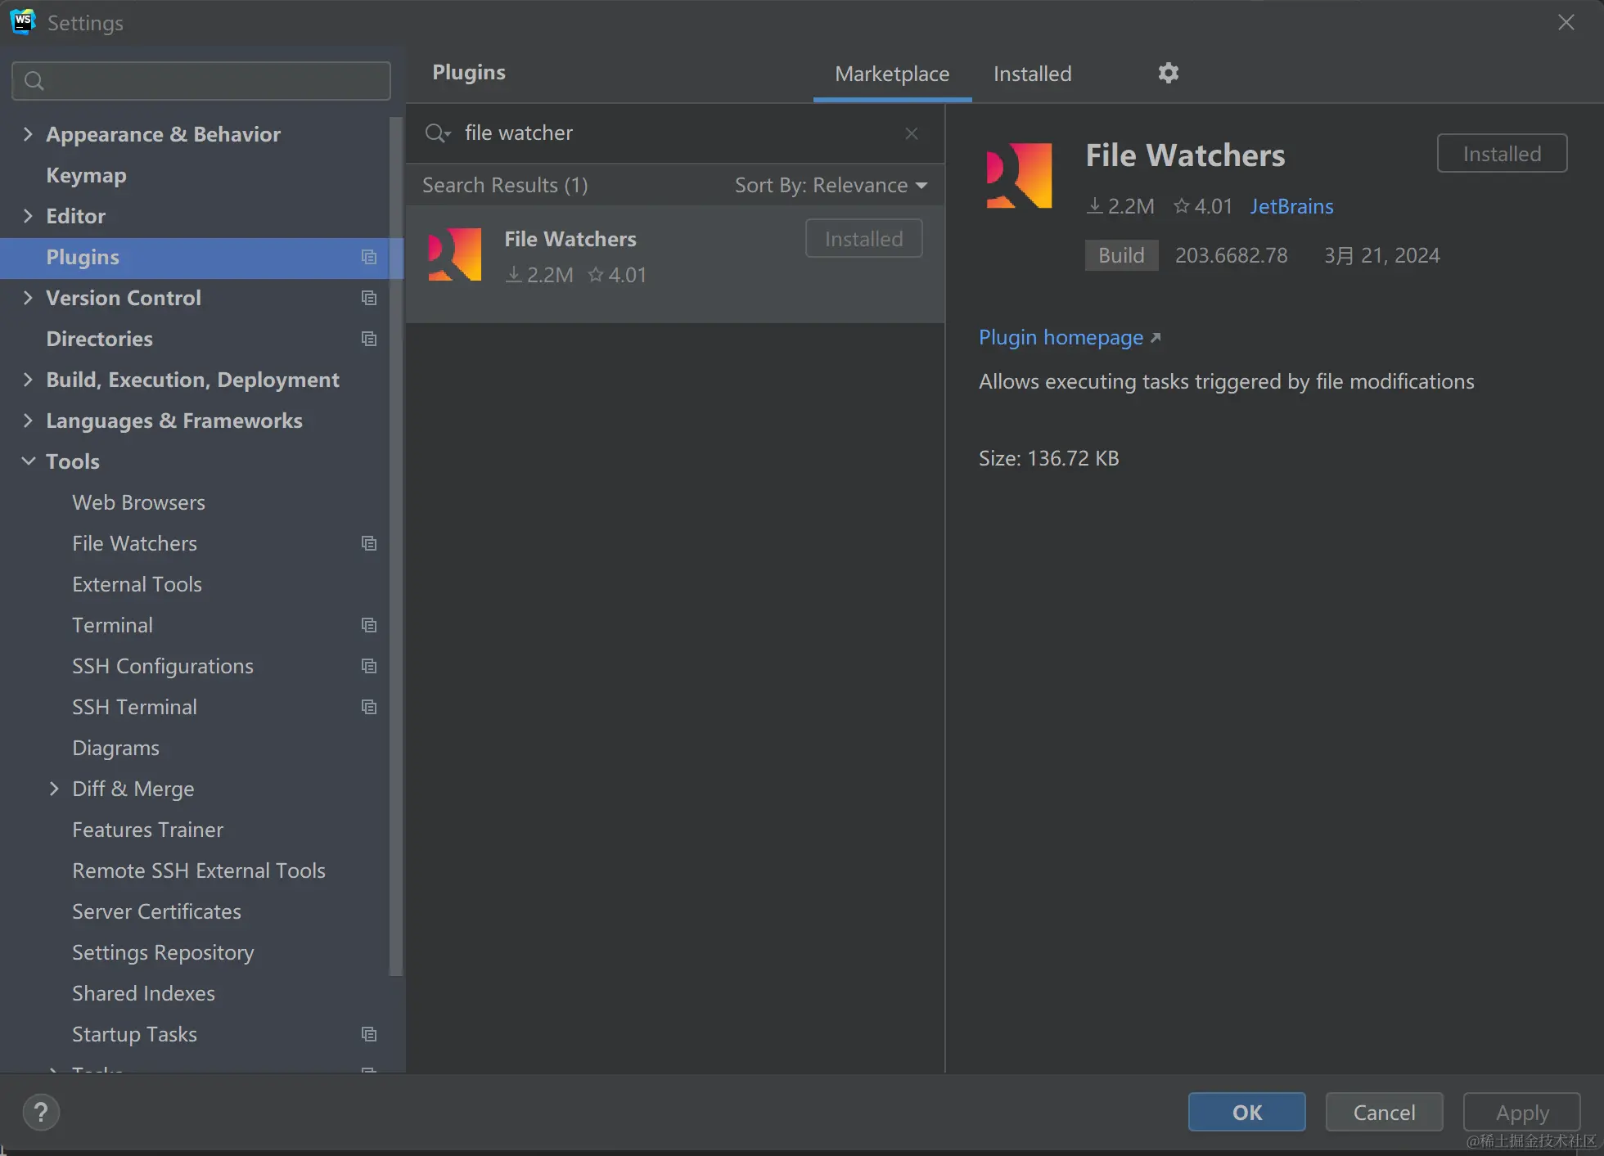
Task: Click the project-level icon beside Plugins
Action: 369,257
